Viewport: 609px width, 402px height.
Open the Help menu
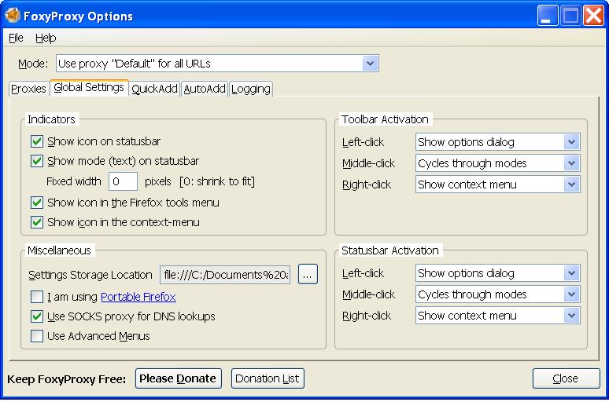point(46,38)
